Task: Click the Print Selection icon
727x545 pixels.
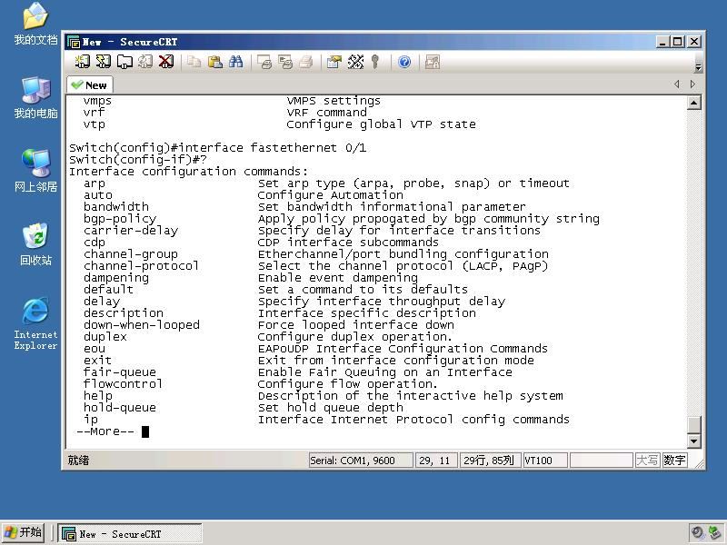Action: [285, 62]
